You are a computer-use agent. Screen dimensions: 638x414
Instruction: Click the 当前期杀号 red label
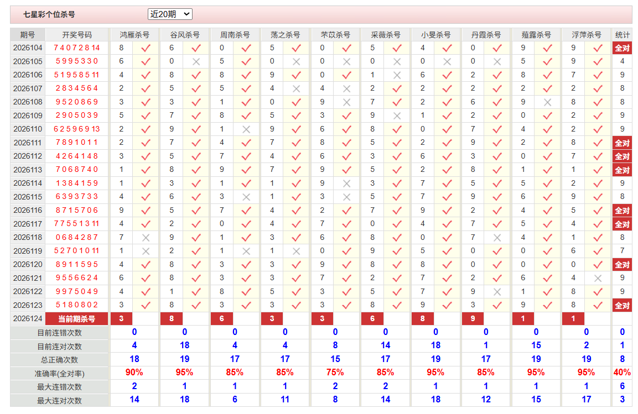[x=76, y=319]
